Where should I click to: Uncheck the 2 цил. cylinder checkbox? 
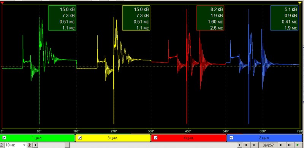pos(231,138)
